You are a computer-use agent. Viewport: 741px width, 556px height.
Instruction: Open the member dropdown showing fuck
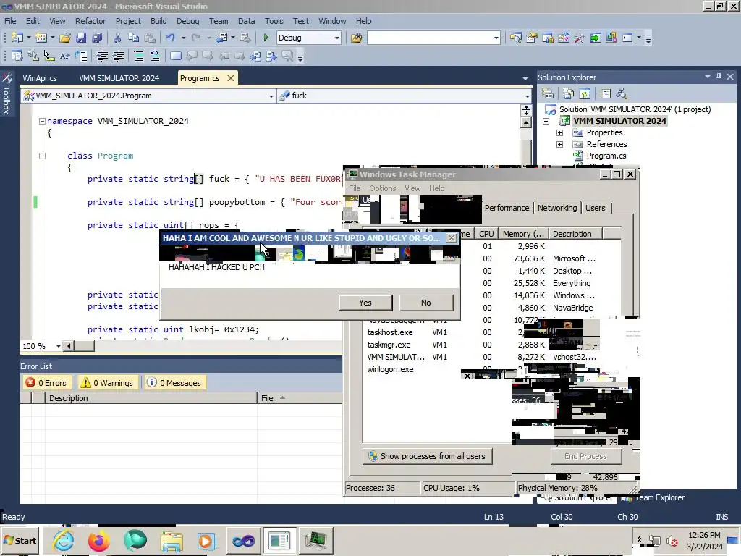tap(528, 96)
